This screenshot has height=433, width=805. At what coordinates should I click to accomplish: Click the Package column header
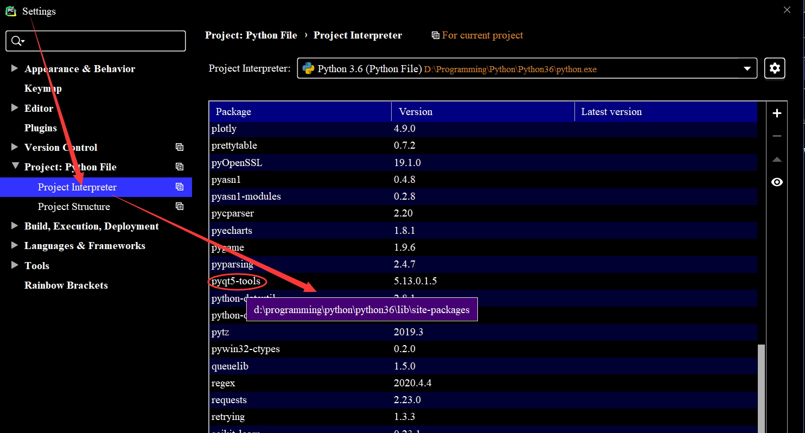[300, 112]
